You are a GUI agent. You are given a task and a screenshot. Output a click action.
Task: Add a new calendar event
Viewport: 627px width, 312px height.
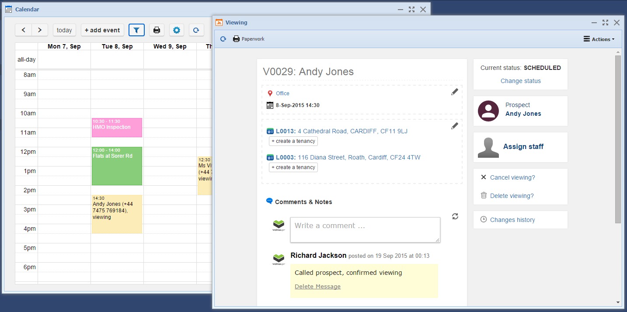click(102, 30)
